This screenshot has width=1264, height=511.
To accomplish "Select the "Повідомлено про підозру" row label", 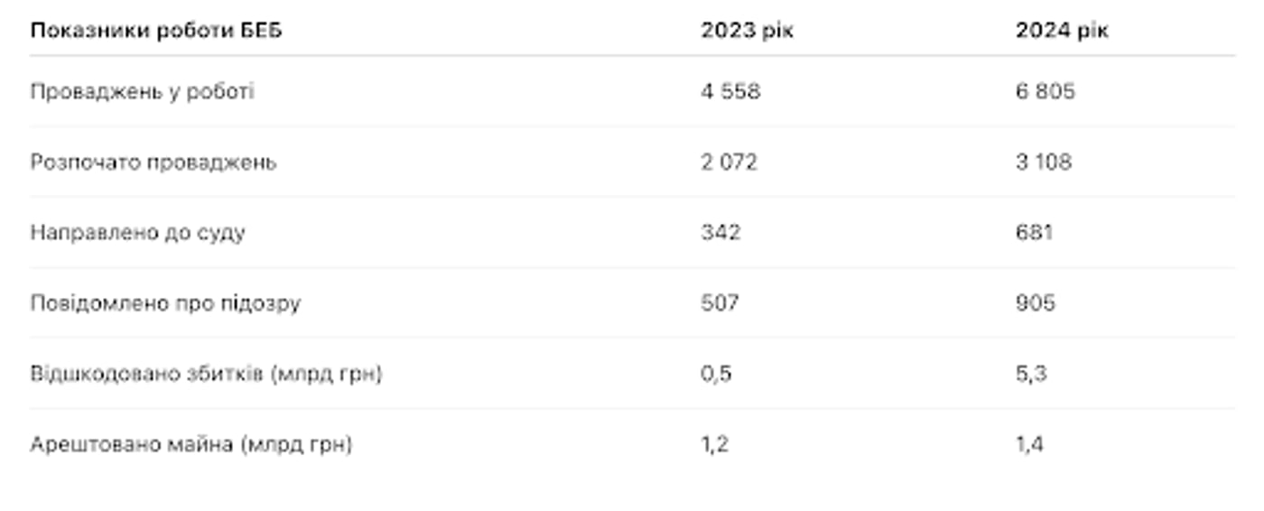I will click(165, 303).
